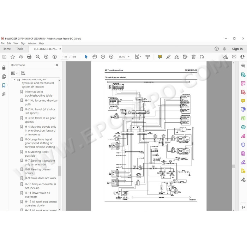Toggle the Bookmarks panel icon

[4, 85]
